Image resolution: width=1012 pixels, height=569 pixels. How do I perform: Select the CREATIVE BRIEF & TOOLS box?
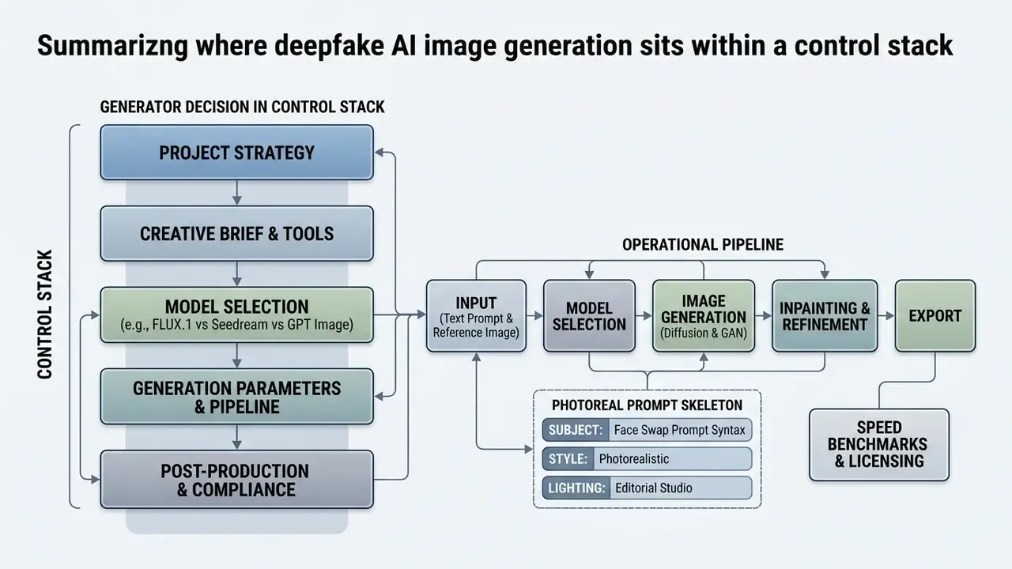tap(236, 234)
